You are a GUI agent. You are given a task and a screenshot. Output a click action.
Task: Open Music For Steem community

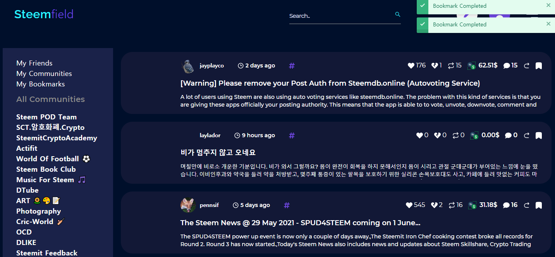pos(51,180)
